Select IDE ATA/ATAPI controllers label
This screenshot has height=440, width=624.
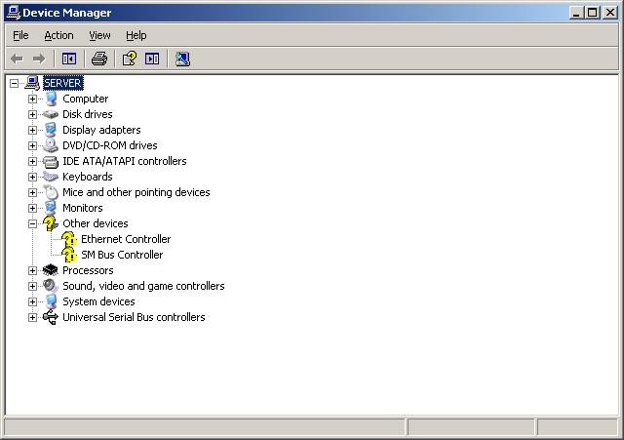pyautogui.click(x=125, y=161)
